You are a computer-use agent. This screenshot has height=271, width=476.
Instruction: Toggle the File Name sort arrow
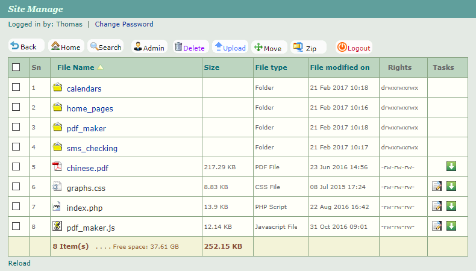[x=100, y=67]
